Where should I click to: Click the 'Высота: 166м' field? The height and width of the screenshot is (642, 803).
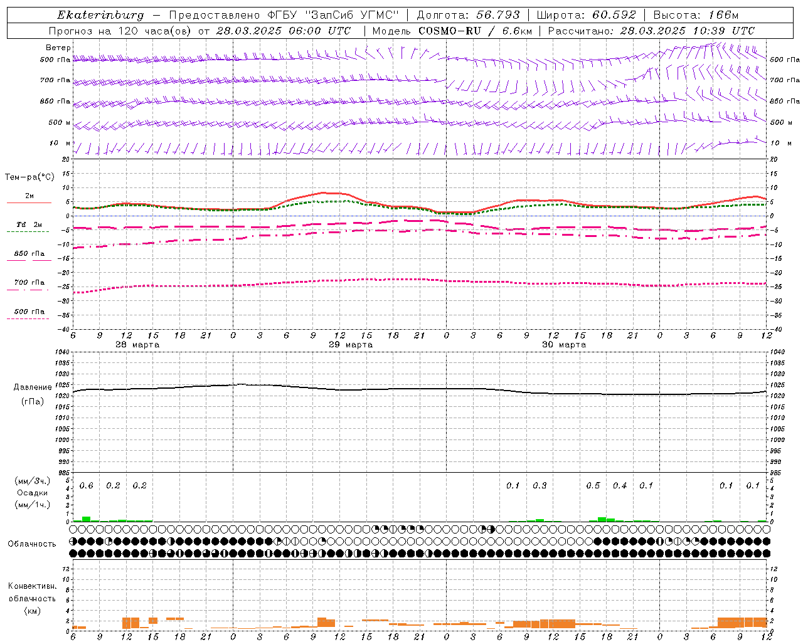pyautogui.click(x=696, y=15)
